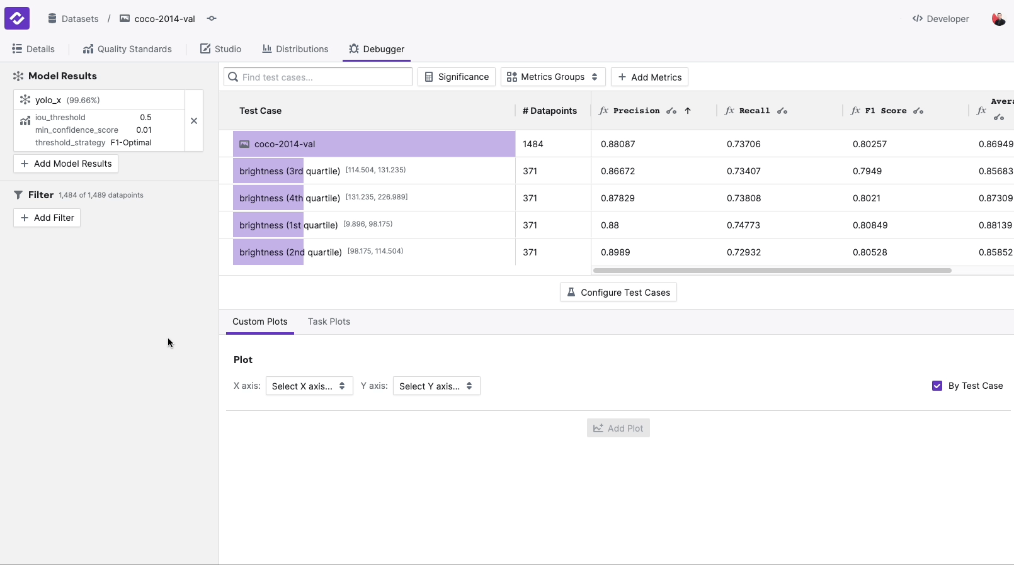This screenshot has height=565, width=1014.
Task: Switch to the Task Plots tab
Action: click(329, 322)
